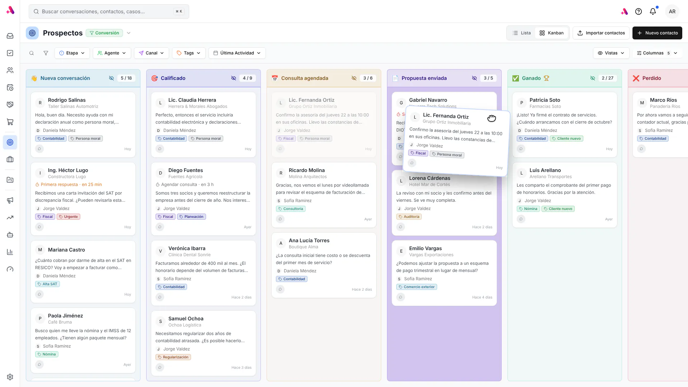Open the help question mark icon
Screen dimensions: 688x387
coord(639,11)
